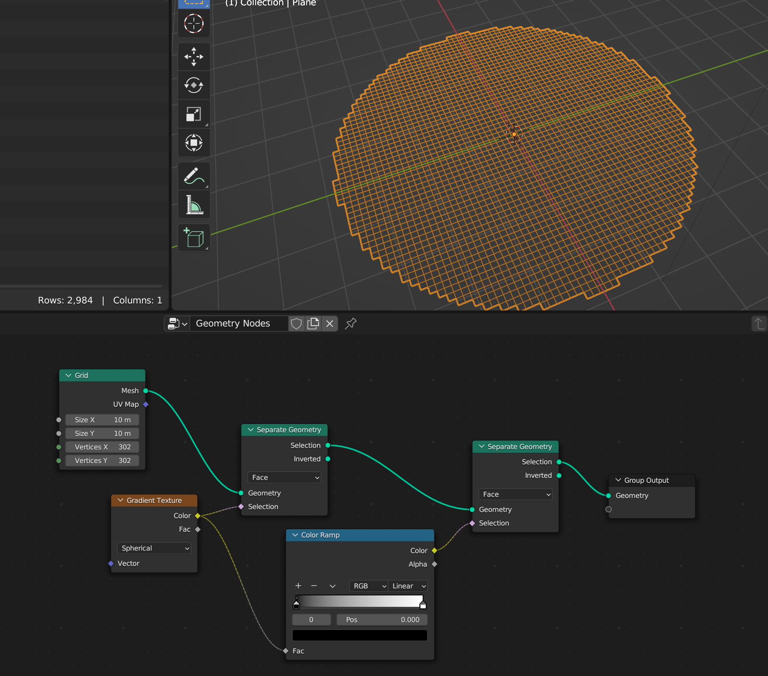This screenshot has height=676, width=768.
Task: Click the Vertices X field in Grid
Action: (102, 447)
